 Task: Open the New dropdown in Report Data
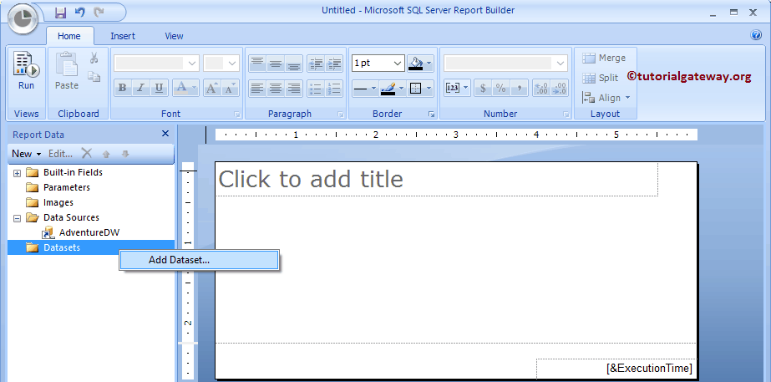coord(27,154)
